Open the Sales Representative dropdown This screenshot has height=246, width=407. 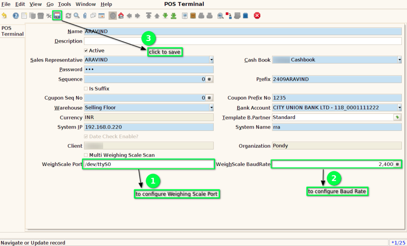[x=211, y=60]
